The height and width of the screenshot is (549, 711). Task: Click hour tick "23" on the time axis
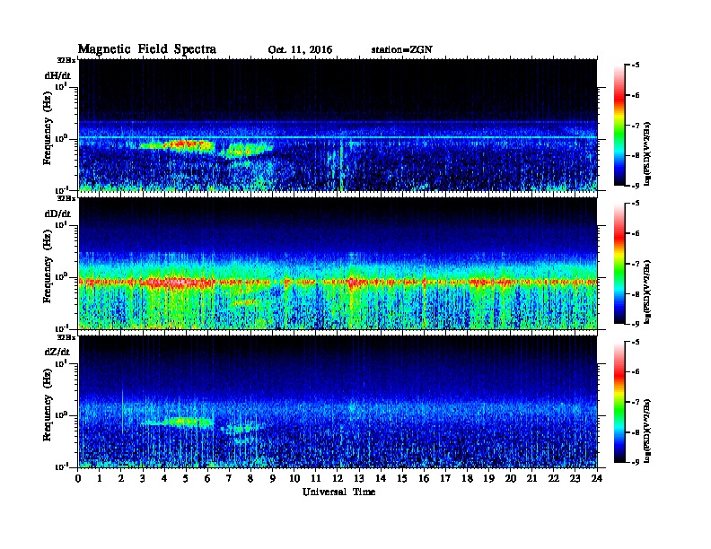pyautogui.click(x=575, y=479)
